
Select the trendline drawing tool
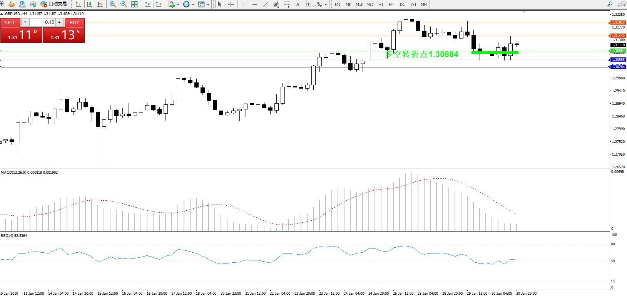265,4
